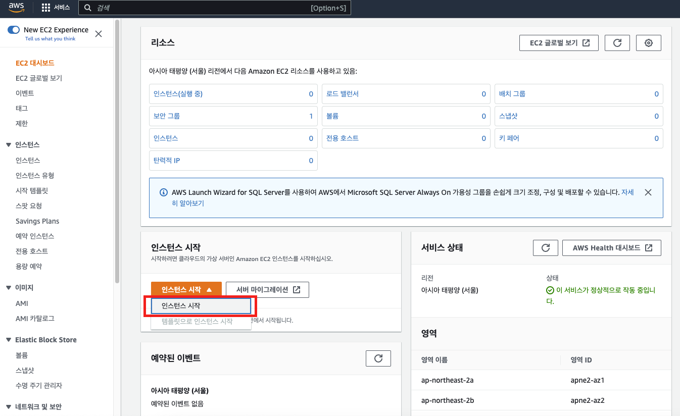Open the AWS Health 대시보드 button
The width and height of the screenshot is (680, 416).
tap(612, 248)
